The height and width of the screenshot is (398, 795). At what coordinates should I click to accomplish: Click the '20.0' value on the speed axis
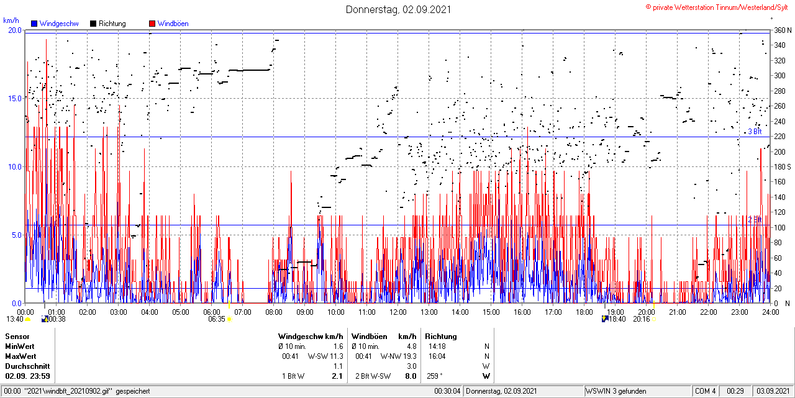14,30
